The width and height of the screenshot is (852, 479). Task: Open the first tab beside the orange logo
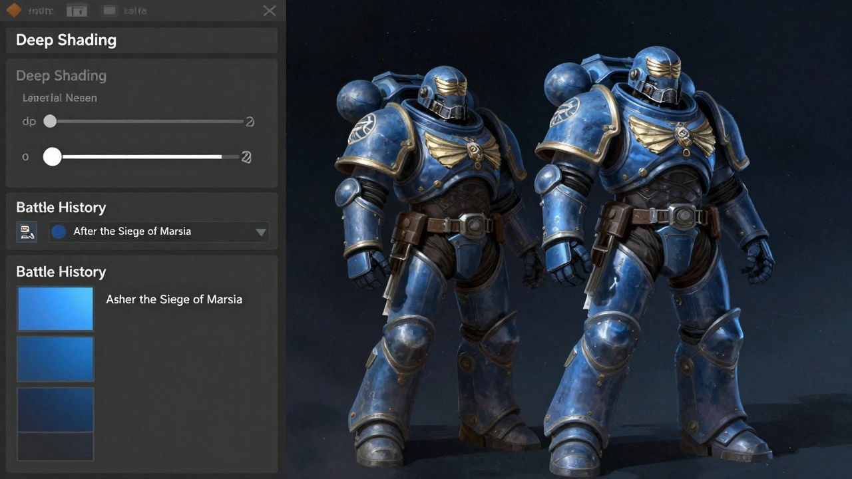click(x=41, y=11)
